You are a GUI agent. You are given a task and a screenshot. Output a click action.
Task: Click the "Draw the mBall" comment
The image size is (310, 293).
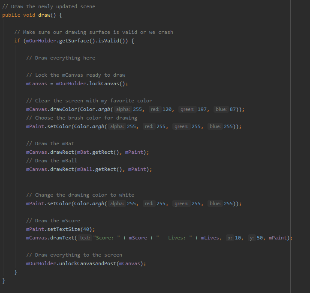coord(51,161)
